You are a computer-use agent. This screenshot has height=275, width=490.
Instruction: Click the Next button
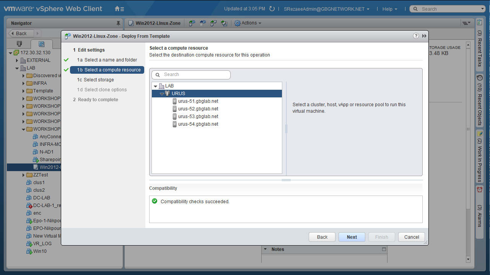click(x=352, y=237)
